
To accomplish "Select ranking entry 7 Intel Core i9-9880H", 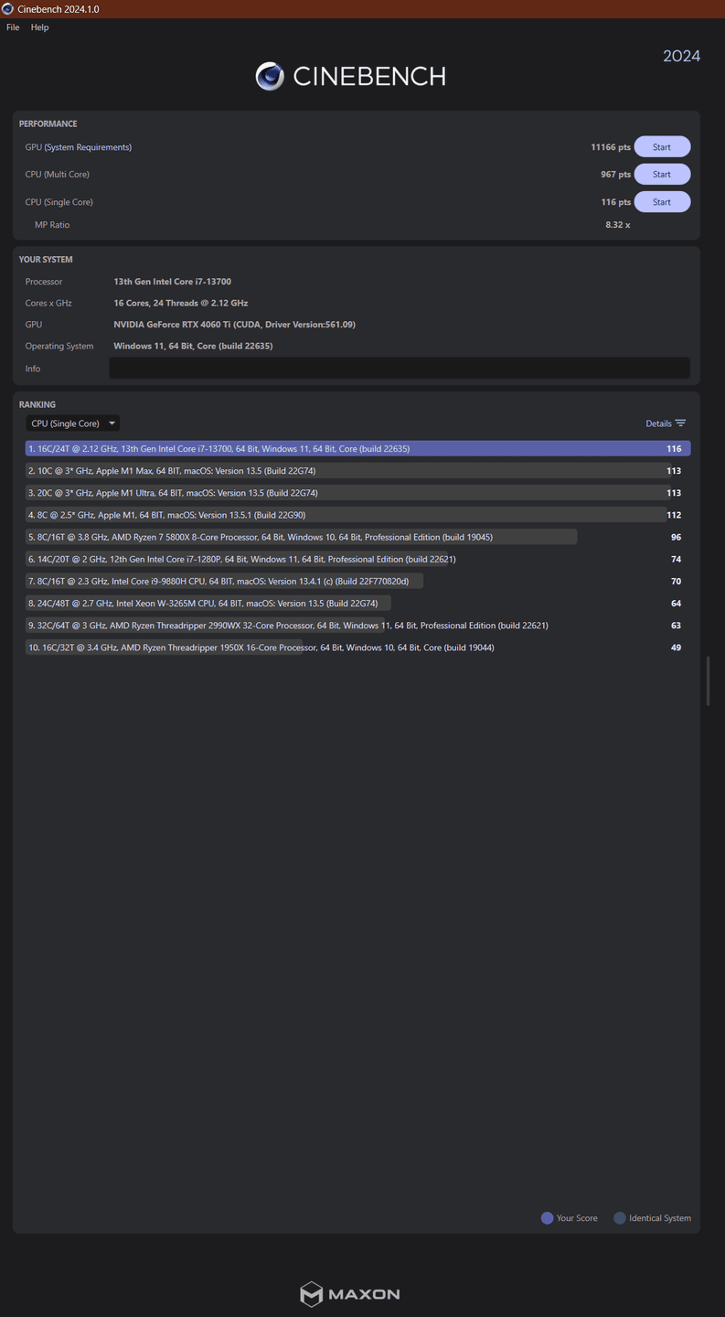I will (357, 581).
